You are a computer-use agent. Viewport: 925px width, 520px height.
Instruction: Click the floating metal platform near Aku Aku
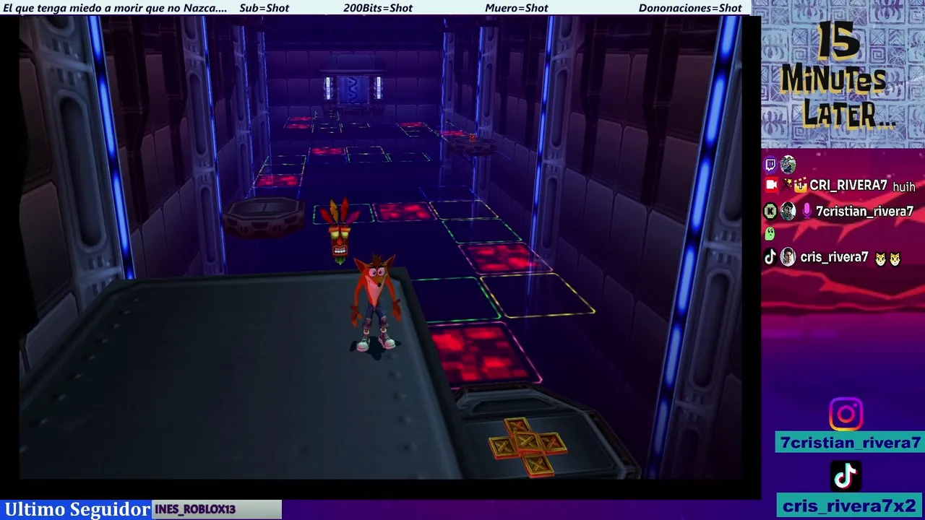pos(264,217)
